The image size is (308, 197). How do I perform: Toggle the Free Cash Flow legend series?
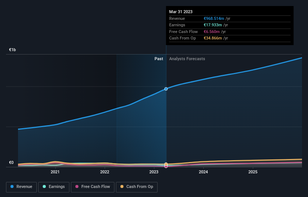pyautogui.click(x=93, y=187)
